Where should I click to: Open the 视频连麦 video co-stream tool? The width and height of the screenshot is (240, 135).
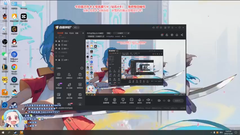(58, 86)
